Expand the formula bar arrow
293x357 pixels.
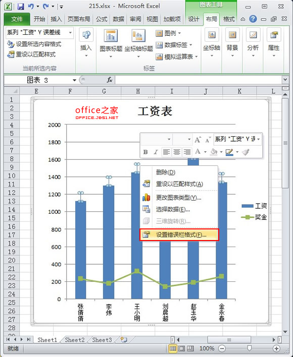285,80
